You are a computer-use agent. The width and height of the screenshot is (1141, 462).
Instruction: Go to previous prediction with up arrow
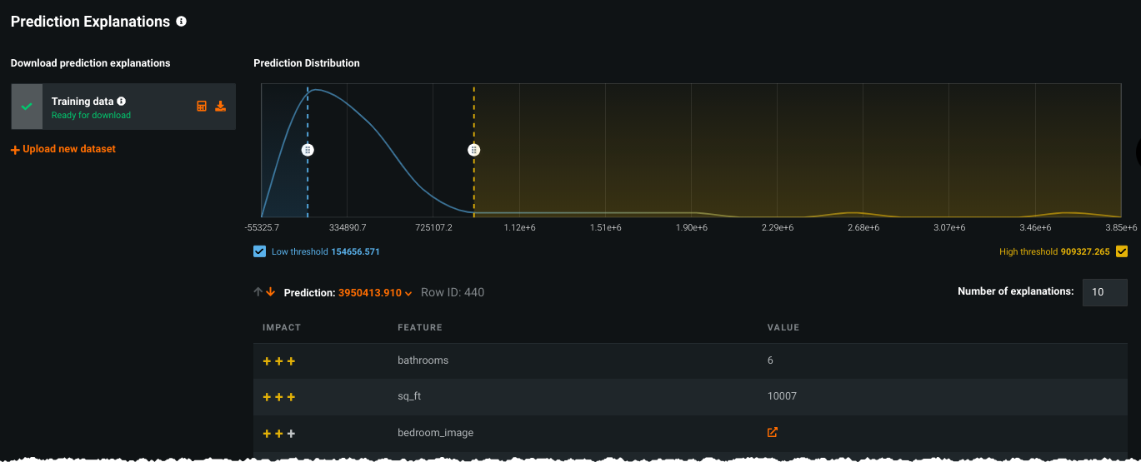tap(258, 292)
